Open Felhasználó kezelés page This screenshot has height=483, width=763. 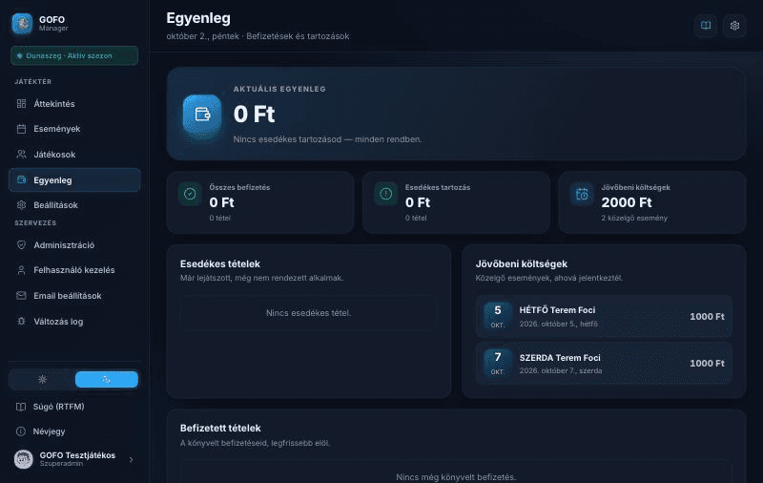tap(74, 270)
